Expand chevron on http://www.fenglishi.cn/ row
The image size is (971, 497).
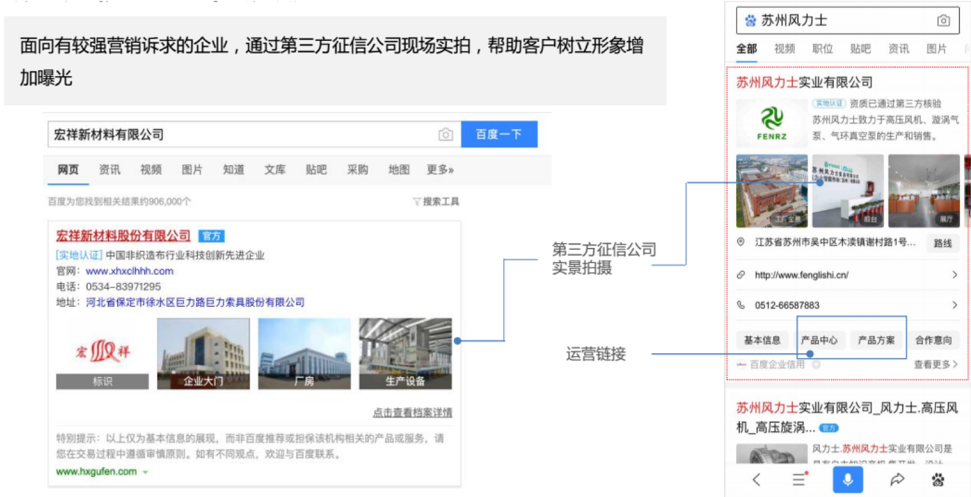(x=955, y=275)
